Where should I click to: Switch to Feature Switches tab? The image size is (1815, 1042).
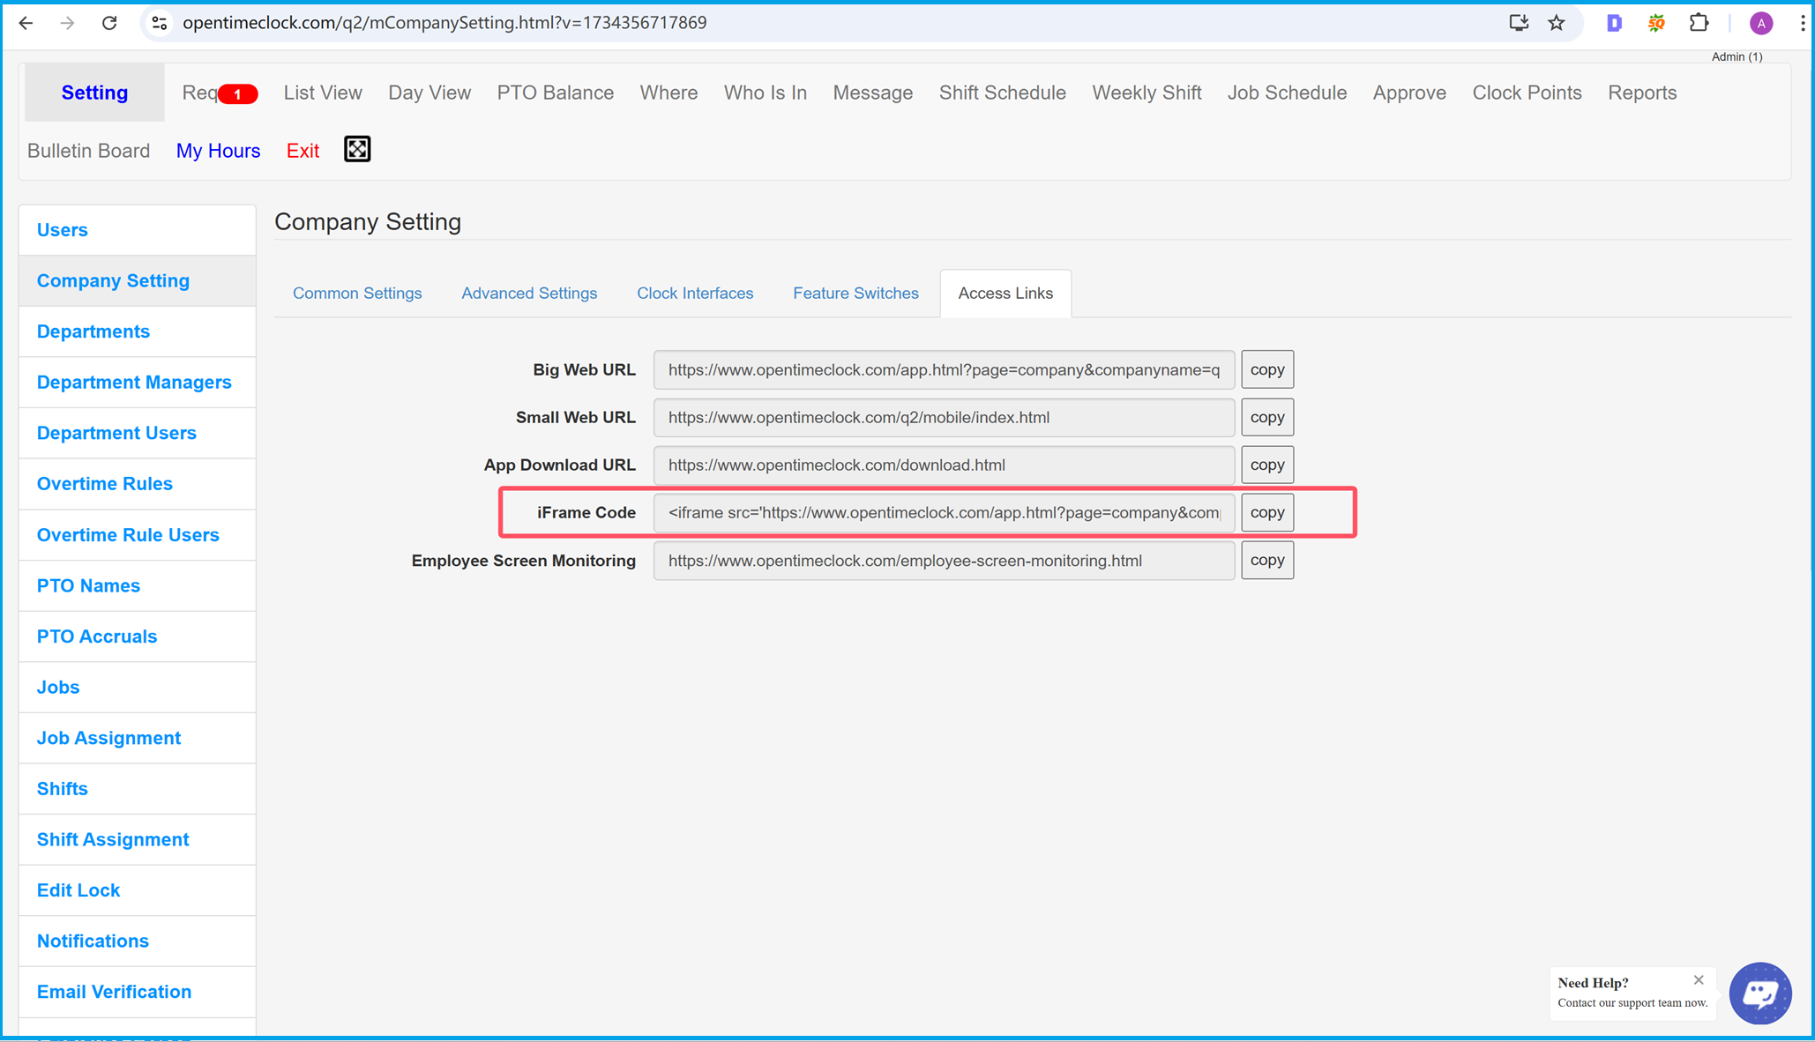click(855, 294)
